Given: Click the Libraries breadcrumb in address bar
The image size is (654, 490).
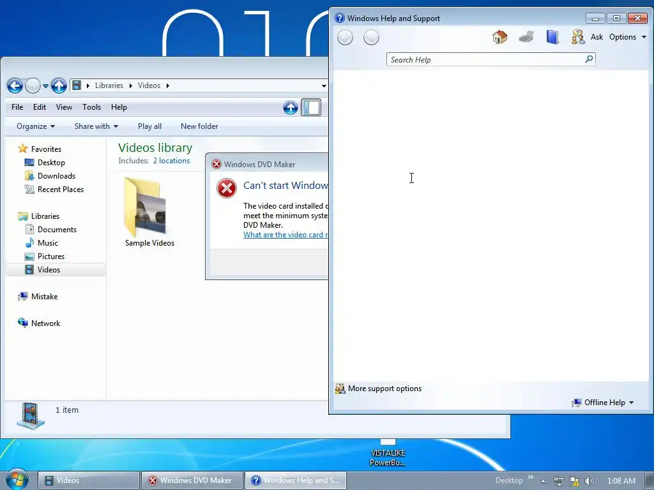Looking at the screenshot, I should 109,85.
